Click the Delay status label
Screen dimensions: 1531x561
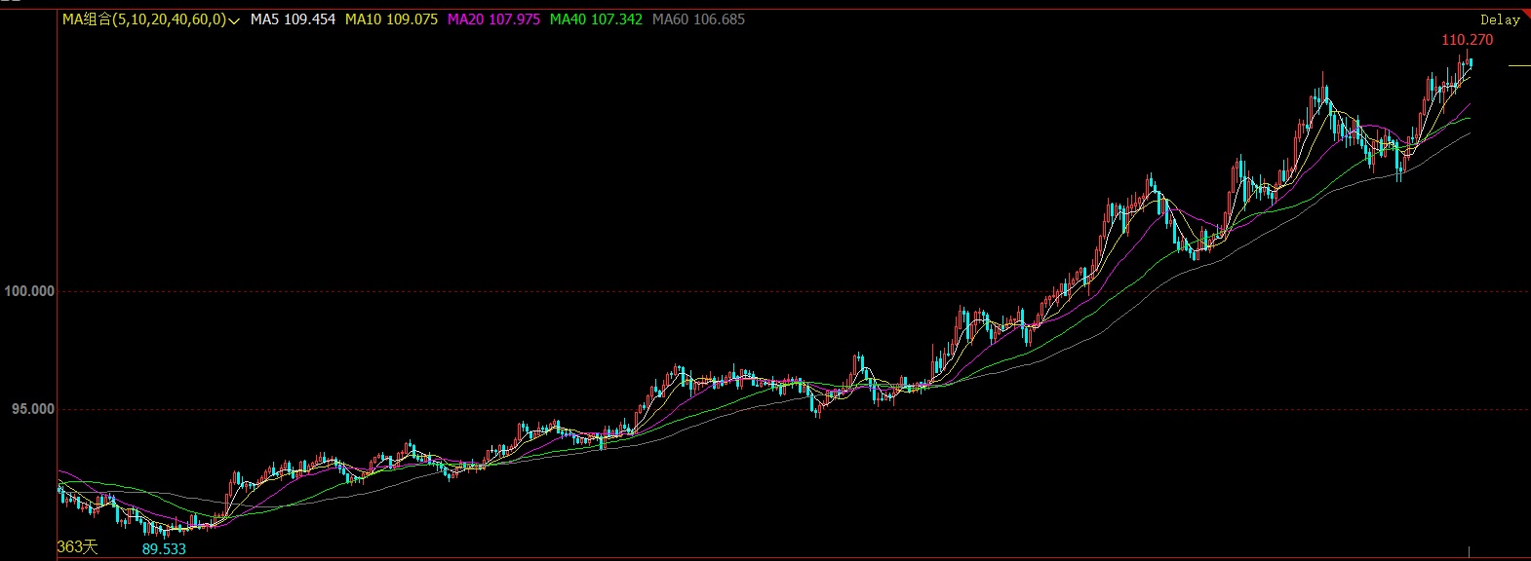coord(1500,19)
